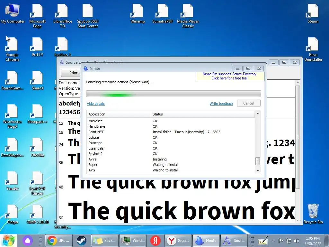The height and width of the screenshot is (247, 329).
Task: Open Winamp desktop shortcut
Action: click(138, 14)
